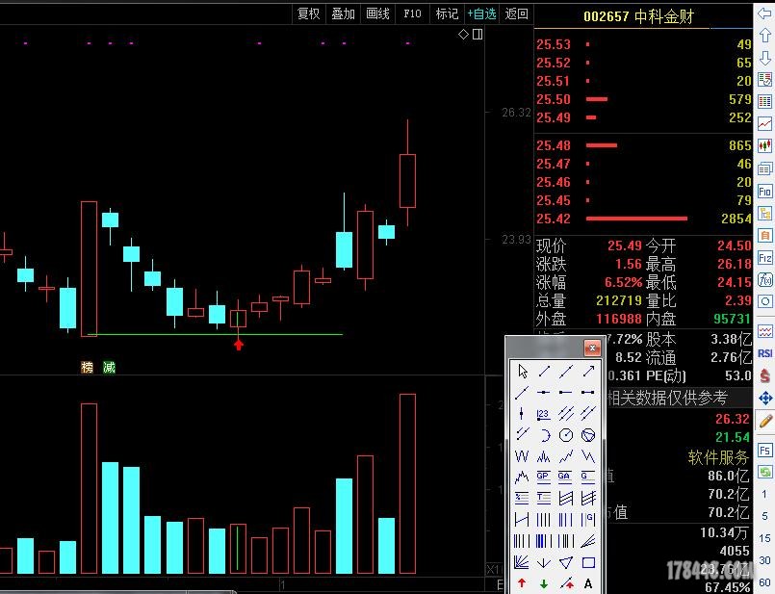Toggle the split-pane icon at chart top

click(x=478, y=34)
